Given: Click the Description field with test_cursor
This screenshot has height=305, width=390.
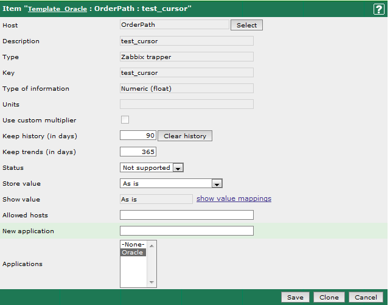Looking at the screenshot, I should coord(187,41).
